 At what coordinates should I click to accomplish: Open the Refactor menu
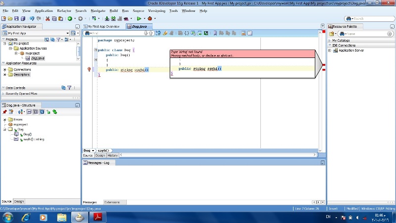pyautogui.click(x=64, y=10)
